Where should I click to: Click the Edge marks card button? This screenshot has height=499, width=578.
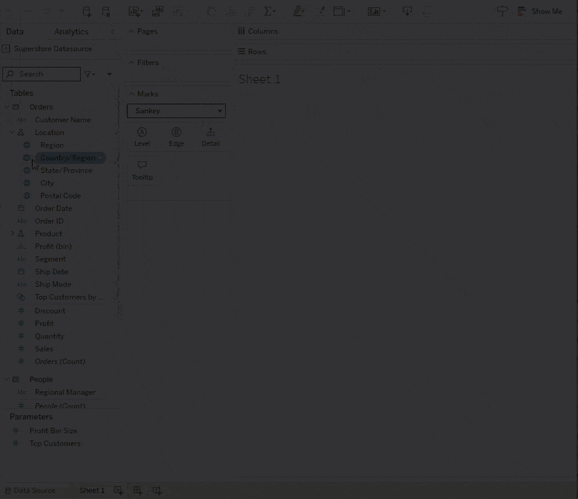(x=176, y=137)
